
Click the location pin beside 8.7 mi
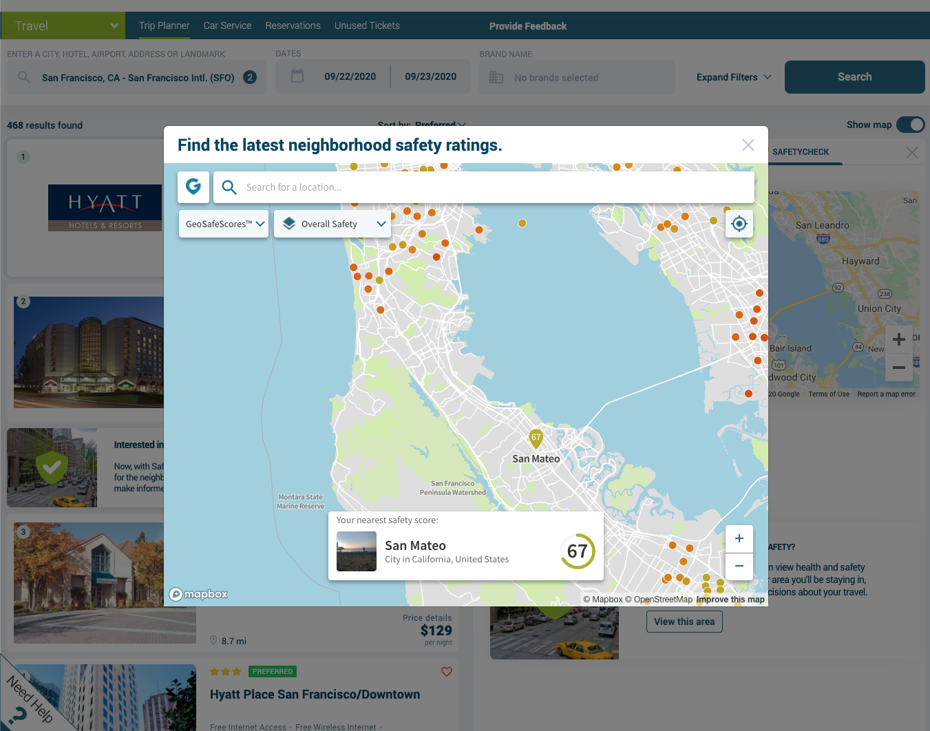click(x=213, y=641)
